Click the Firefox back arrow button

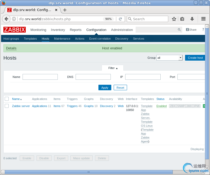point(6,19)
